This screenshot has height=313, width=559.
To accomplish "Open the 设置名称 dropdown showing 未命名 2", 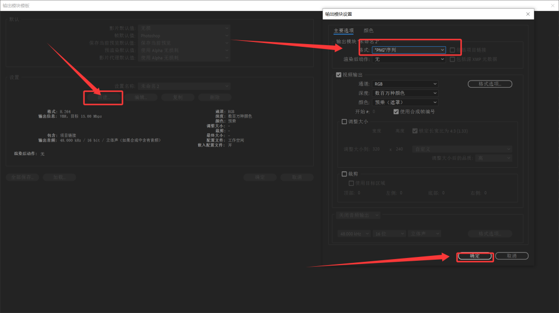I will [x=184, y=86].
